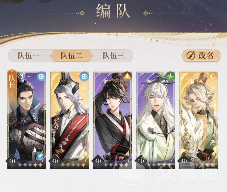The height and width of the screenshot is (192, 227).
Task: Switch to the 队伍一 tab
Action: (29, 56)
